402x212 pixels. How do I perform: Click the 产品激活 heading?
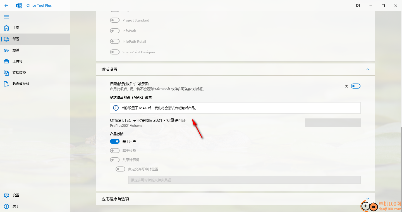point(117,134)
